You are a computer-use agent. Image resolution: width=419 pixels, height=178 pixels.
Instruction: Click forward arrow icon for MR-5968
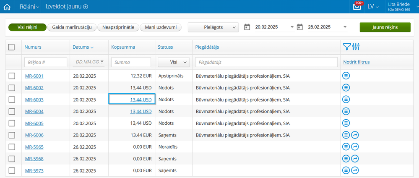pyautogui.click(x=355, y=159)
